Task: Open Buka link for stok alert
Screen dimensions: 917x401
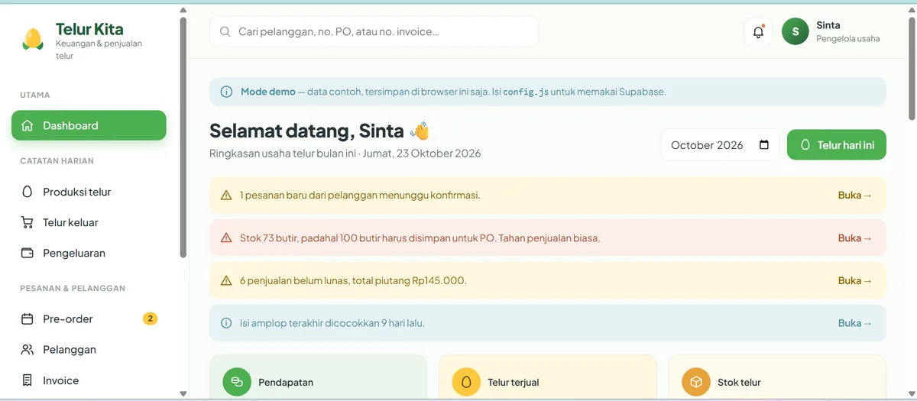Action: [x=855, y=238]
